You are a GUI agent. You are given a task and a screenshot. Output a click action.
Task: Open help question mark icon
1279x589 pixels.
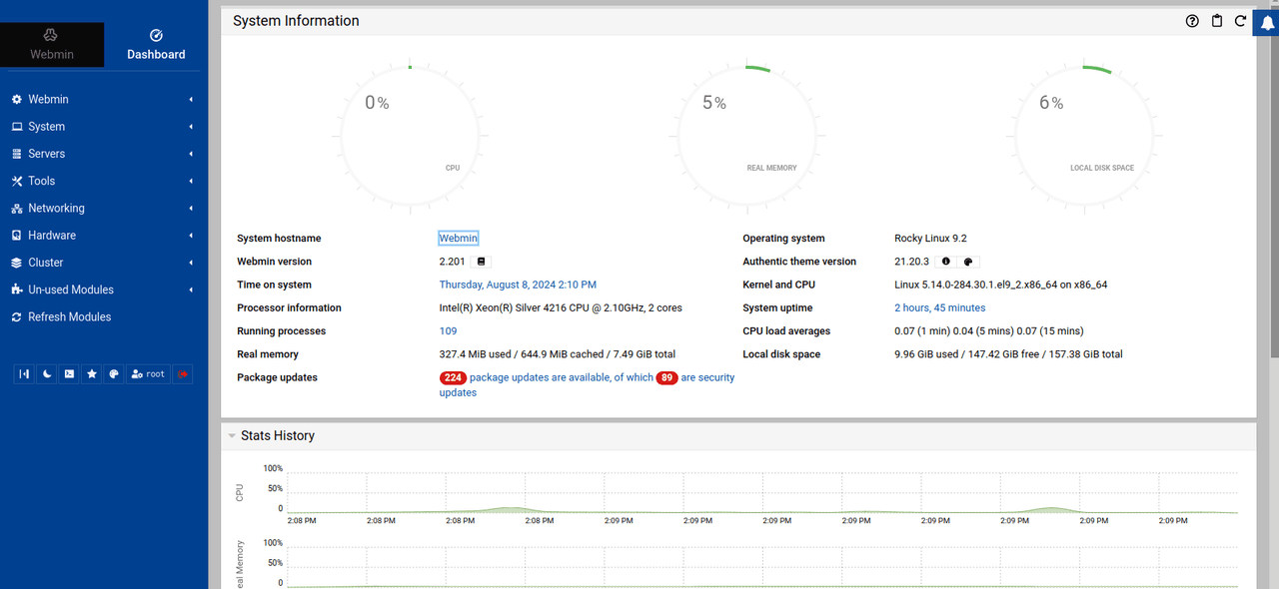point(1192,21)
